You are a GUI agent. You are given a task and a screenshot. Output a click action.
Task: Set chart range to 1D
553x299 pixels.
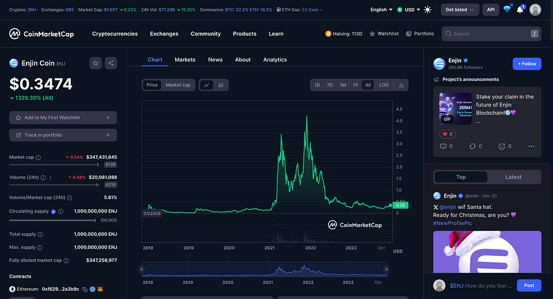[x=317, y=85]
